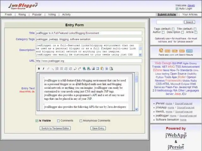Insert a table into the entry
This screenshot has width=202, height=151.
point(98,69)
